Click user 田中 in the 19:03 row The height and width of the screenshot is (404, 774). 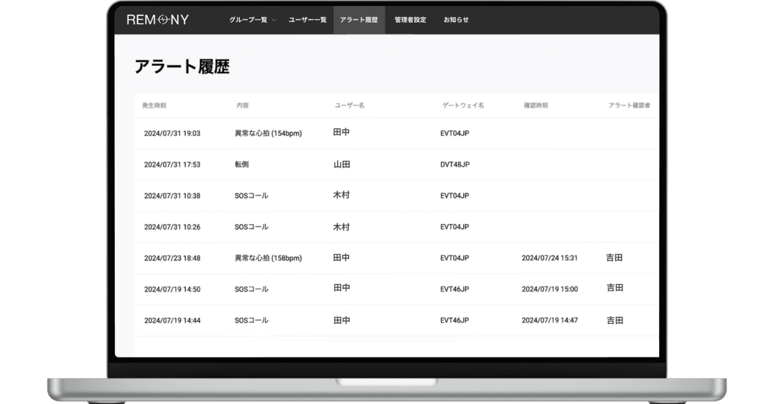pyautogui.click(x=341, y=132)
